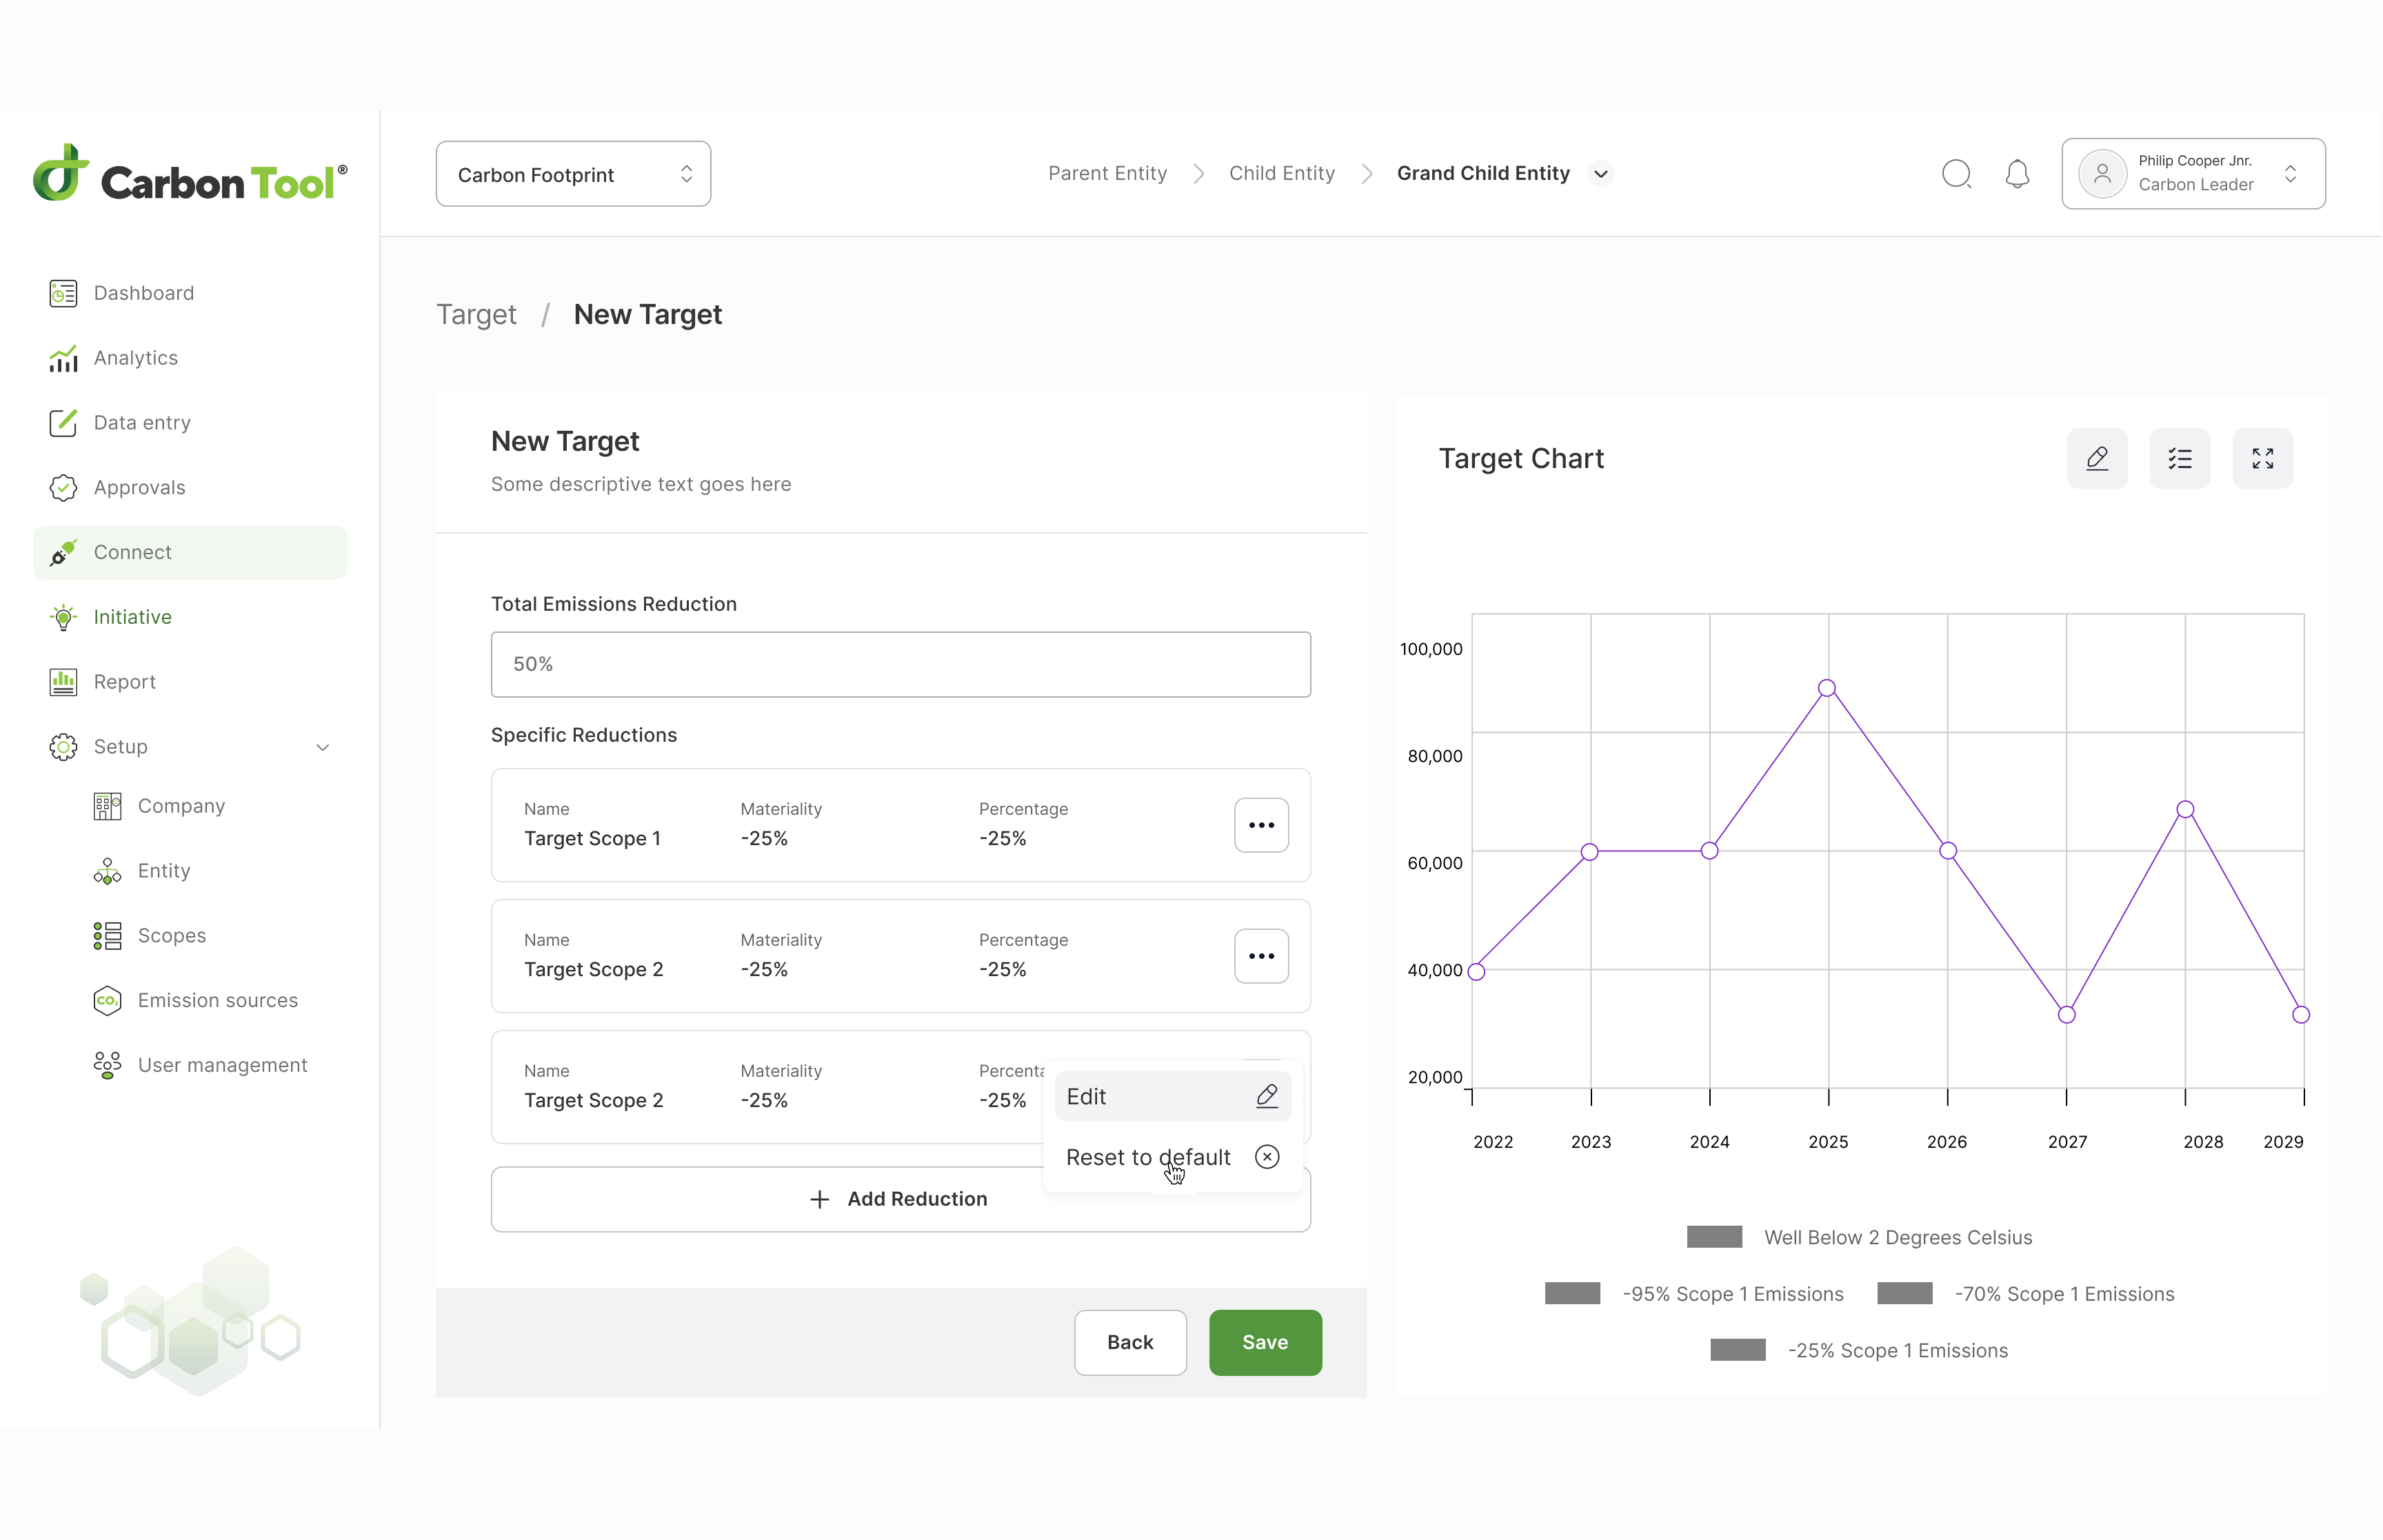This screenshot has width=2383, height=1540.
Task: Click the Company building icon
Action: 107,806
